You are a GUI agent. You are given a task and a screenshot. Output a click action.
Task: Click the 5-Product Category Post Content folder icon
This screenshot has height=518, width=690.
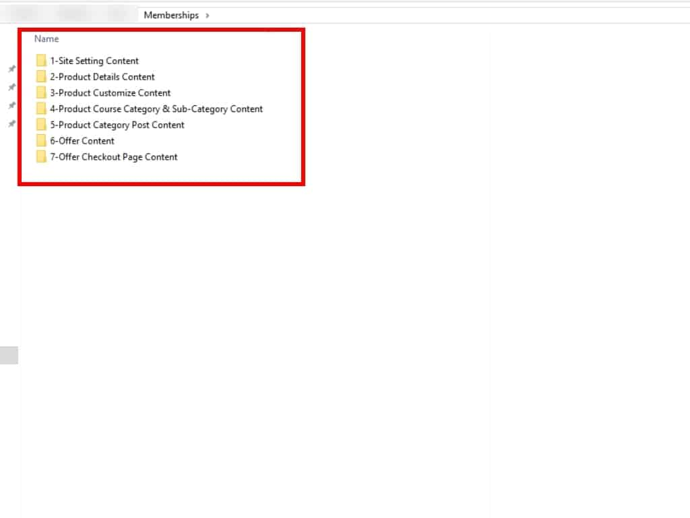(42, 125)
